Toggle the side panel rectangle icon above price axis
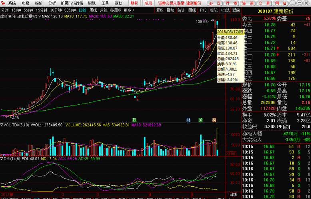The height and width of the screenshot is (199, 311). (223, 16)
